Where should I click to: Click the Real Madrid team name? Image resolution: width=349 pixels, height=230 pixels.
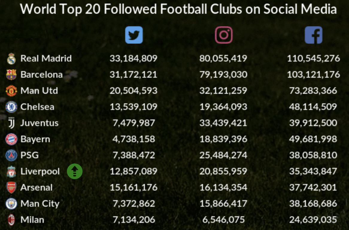(x=46, y=58)
